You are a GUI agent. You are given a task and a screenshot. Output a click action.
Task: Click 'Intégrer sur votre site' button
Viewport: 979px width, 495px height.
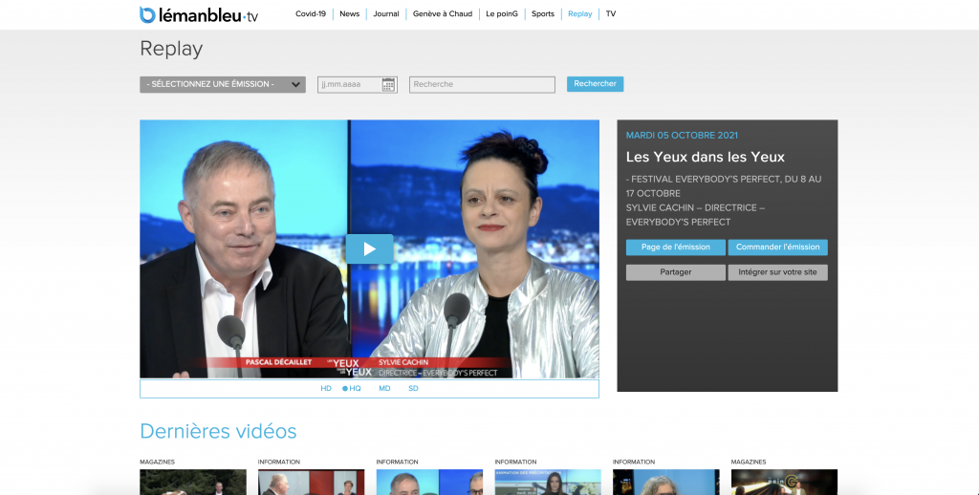click(777, 272)
